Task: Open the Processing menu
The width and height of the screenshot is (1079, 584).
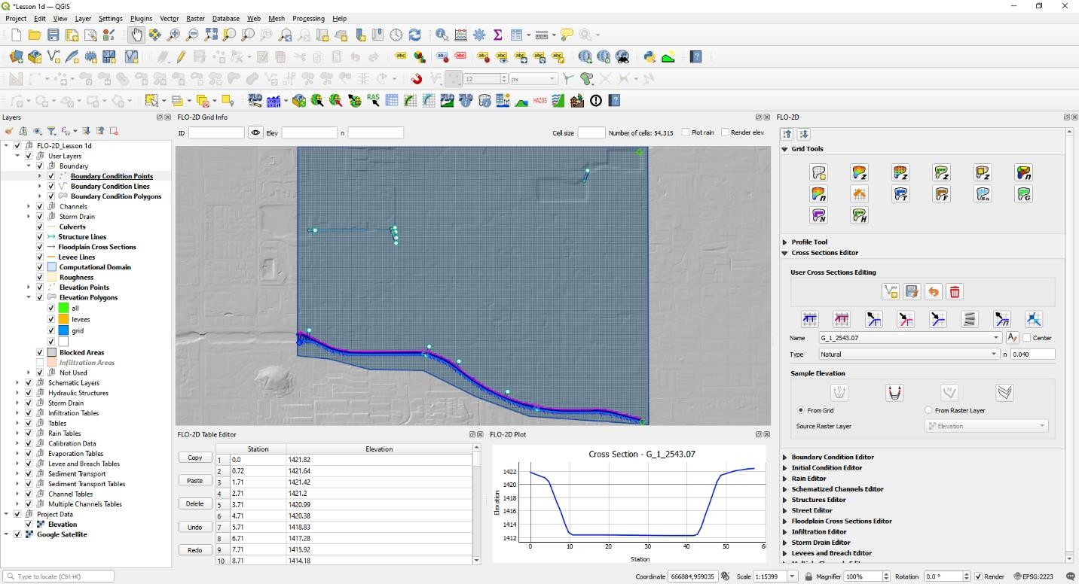Action: pyautogui.click(x=307, y=18)
